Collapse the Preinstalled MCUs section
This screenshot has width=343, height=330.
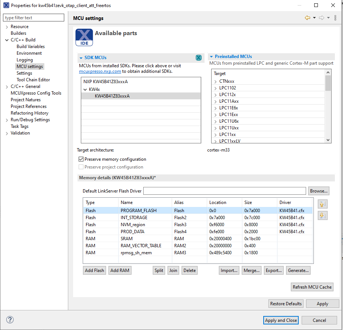[x=212, y=57]
